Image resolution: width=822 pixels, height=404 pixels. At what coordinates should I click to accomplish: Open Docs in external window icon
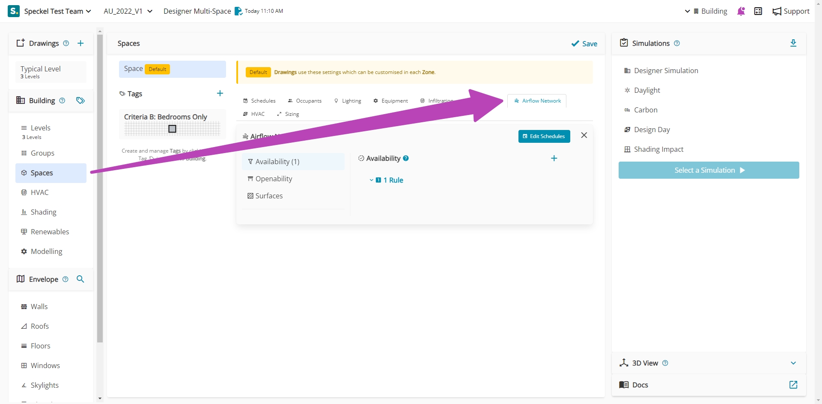pyautogui.click(x=793, y=385)
